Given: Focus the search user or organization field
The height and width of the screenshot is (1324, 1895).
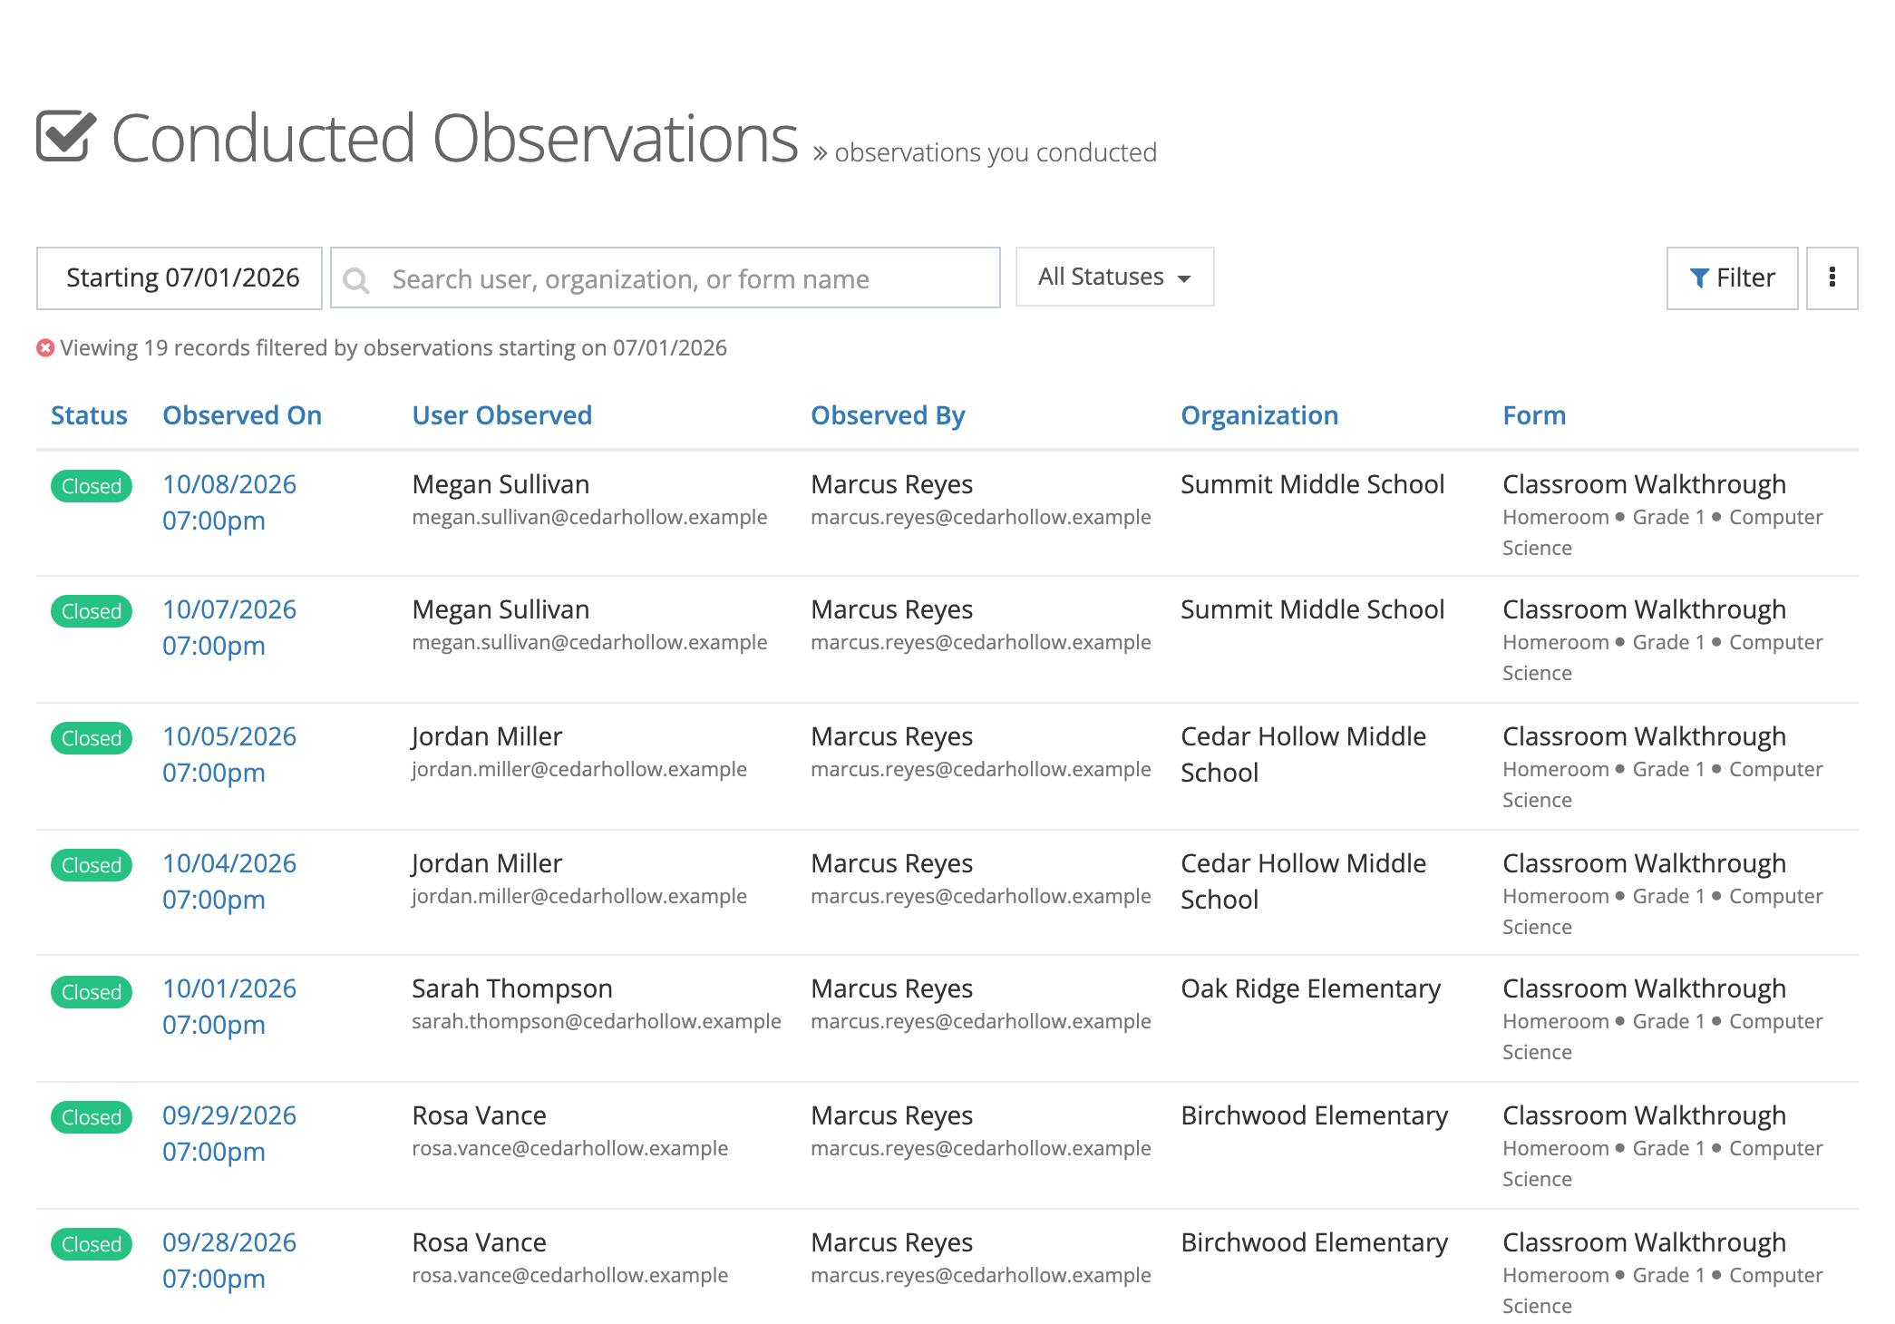Looking at the screenshot, I should (666, 278).
